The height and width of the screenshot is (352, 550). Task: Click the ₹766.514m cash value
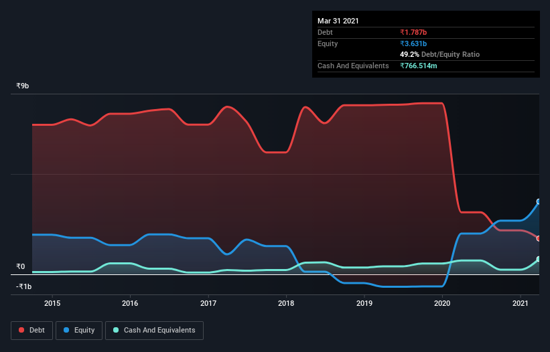[x=419, y=66]
